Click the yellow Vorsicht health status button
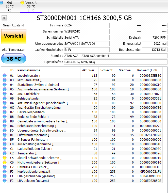This screenshot has height=193, width=168. pyautogui.click(x=14, y=36)
